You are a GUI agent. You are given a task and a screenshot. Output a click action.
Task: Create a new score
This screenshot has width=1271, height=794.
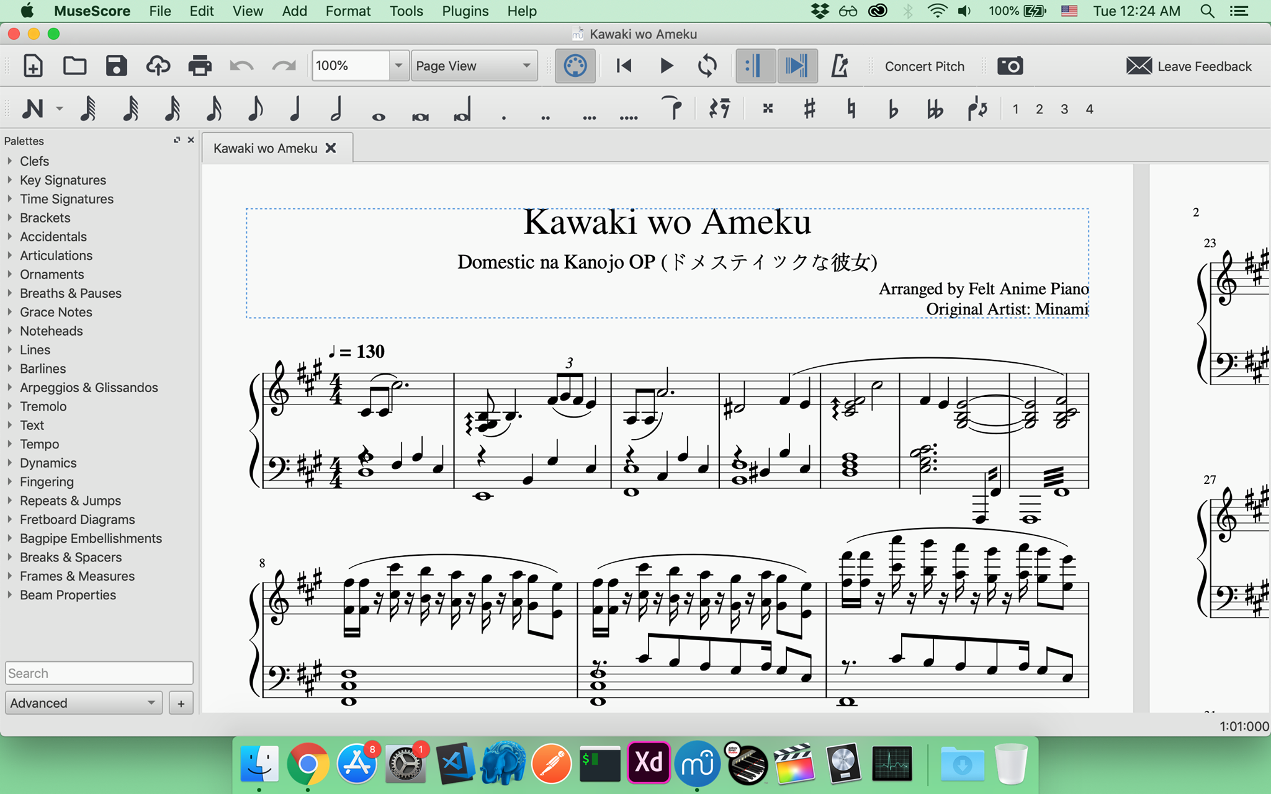(33, 66)
